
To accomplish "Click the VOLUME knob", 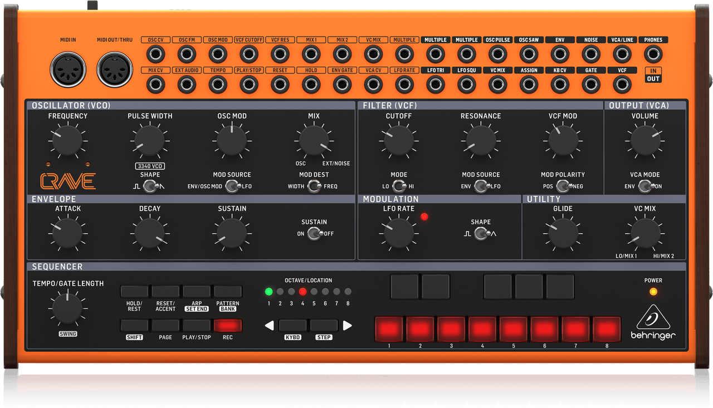I will tap(645, 140).
